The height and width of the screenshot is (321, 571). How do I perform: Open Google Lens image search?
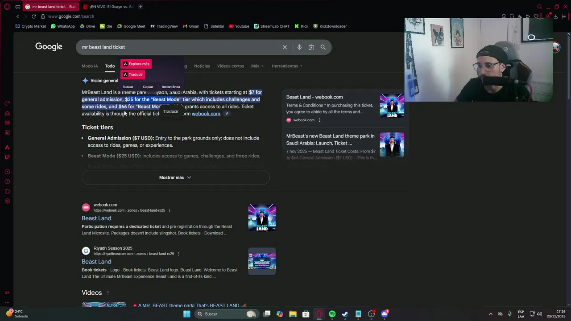coord(311,47)
